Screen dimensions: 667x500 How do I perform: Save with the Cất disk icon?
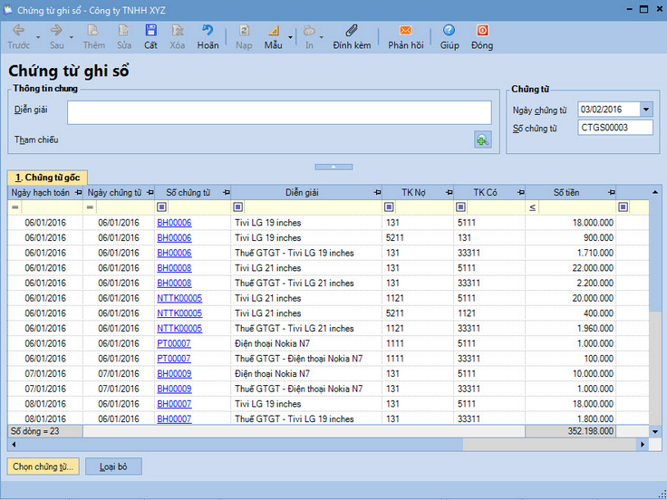pos(150,30)
